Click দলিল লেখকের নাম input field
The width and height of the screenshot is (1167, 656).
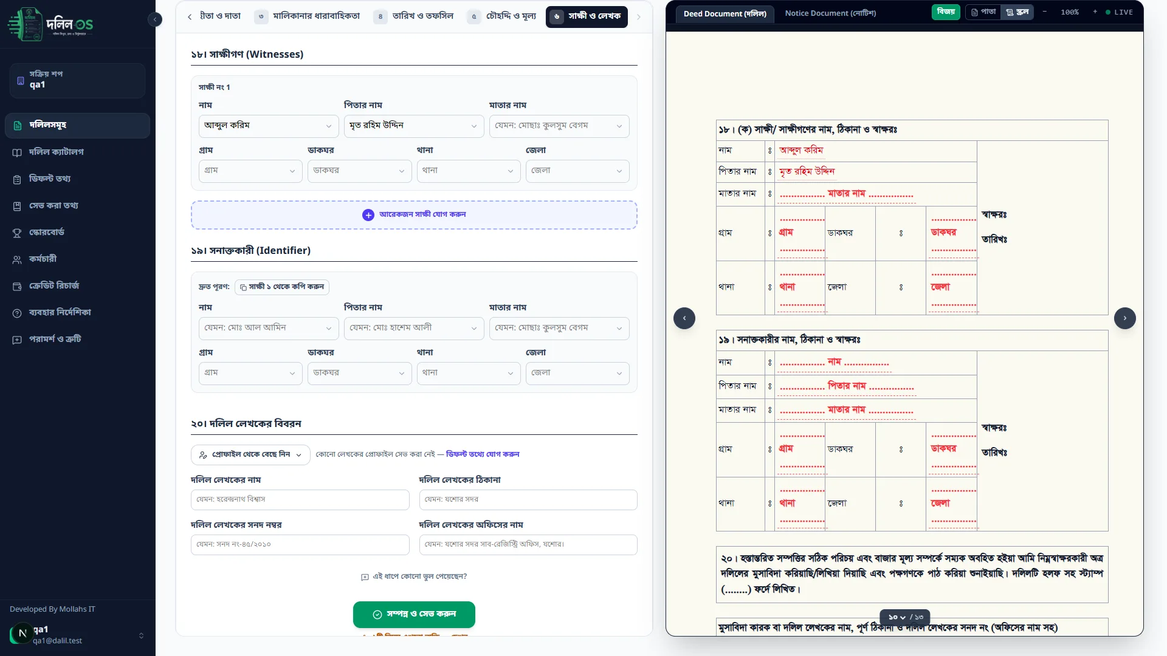click(300, 500)
